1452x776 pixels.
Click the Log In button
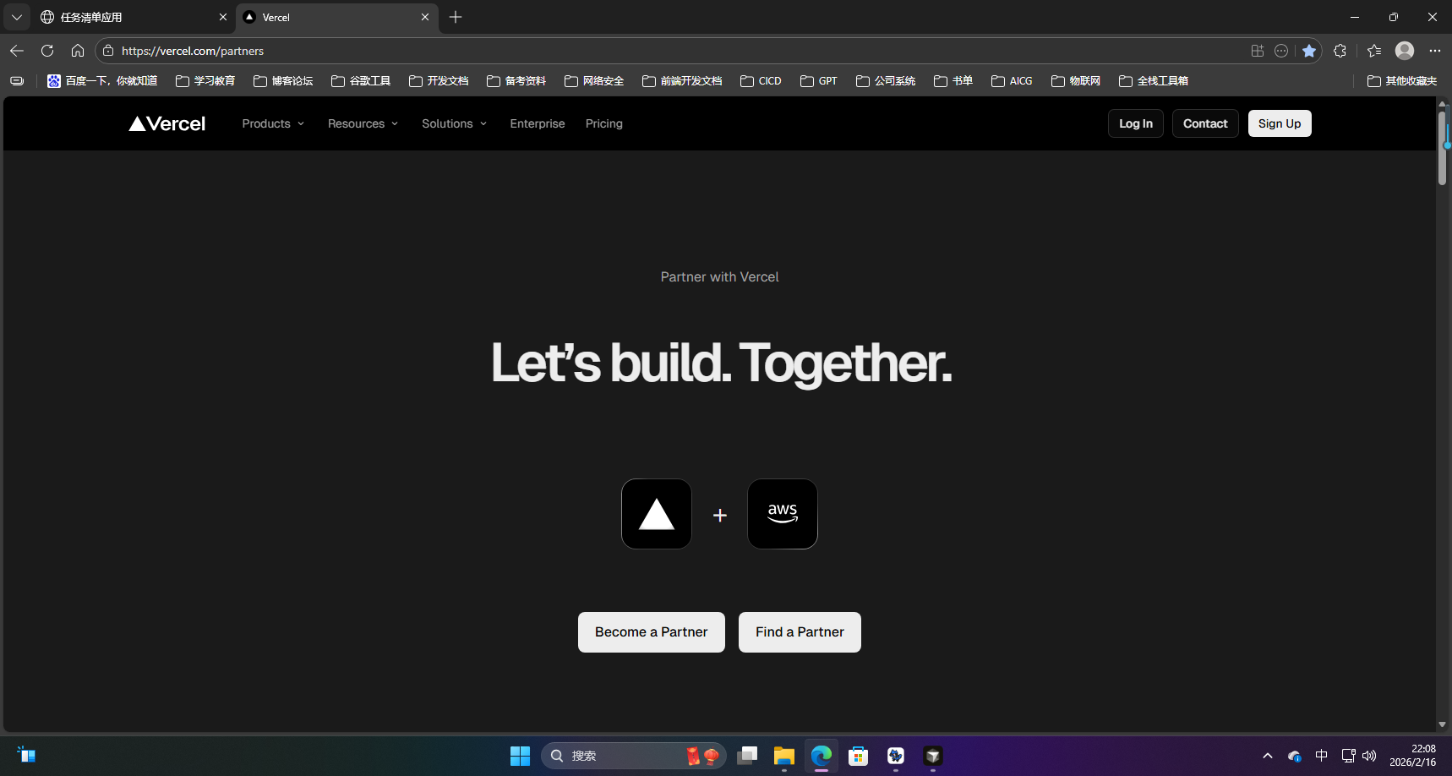pos(1136,123)
